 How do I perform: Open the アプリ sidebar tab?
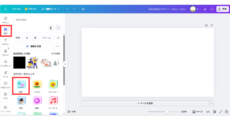(5, 96)
